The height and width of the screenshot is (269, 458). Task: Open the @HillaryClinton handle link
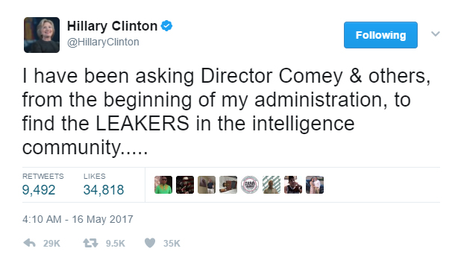coord(103,42)
